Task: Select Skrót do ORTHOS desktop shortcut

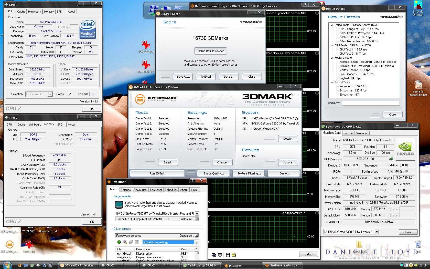Action: tap(418, 8)
